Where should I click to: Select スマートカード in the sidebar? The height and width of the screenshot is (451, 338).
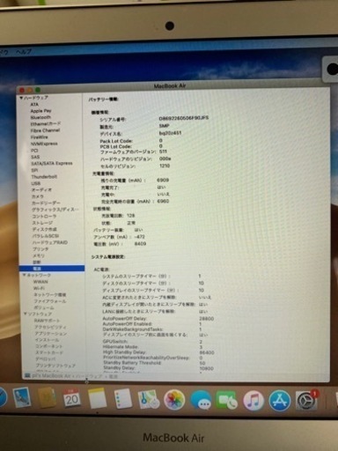[49, 352]
